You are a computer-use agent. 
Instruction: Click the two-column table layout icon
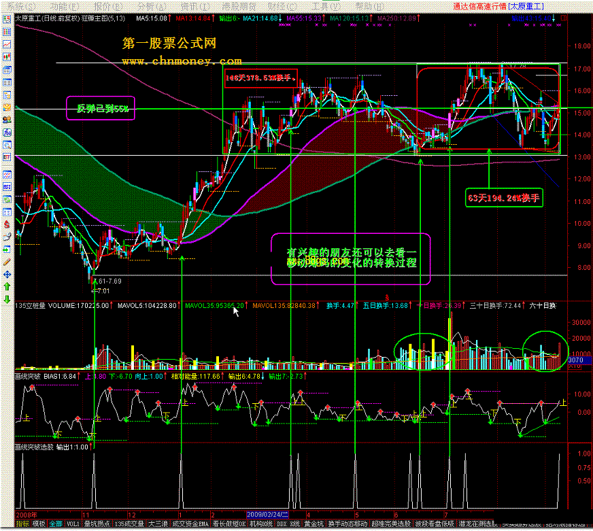(x=7, y=82)
